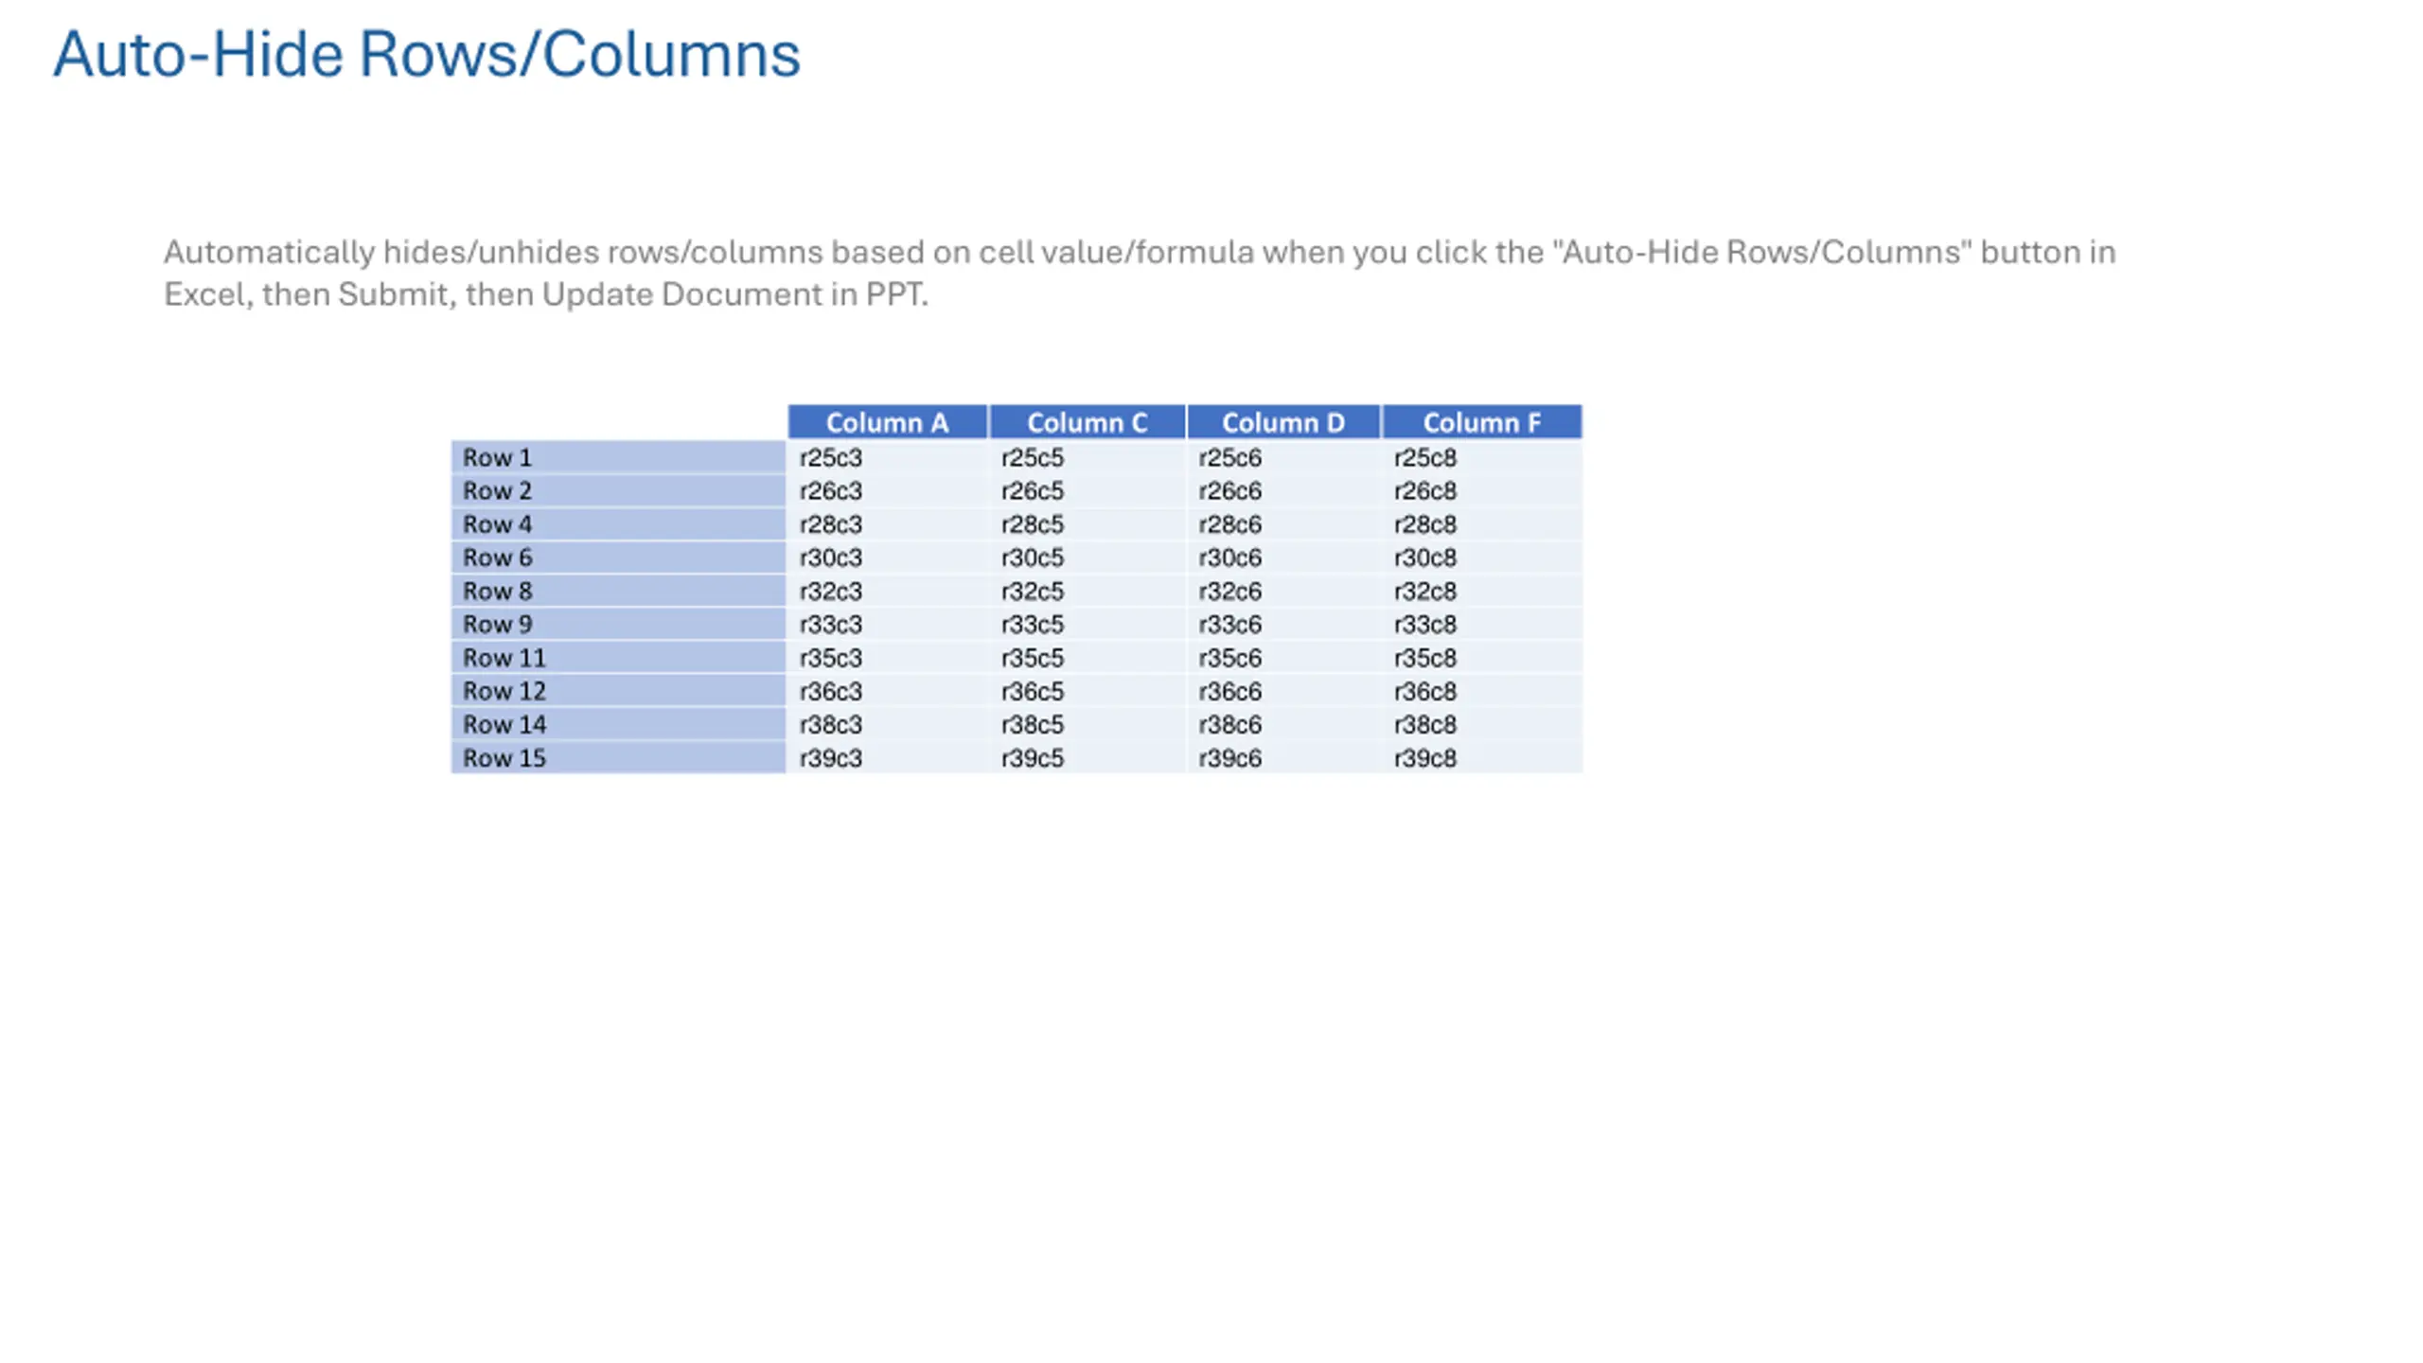Select cell r25c3
Viewport: 2423px width, 1363px height.
(x=888, y=457)
